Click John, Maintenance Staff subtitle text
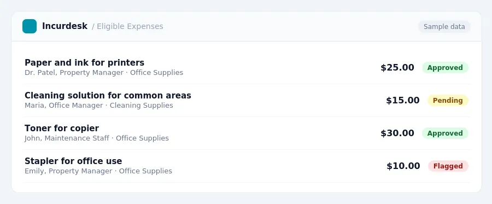This screenshot has height=204, width=492. (x=67, y=138)
